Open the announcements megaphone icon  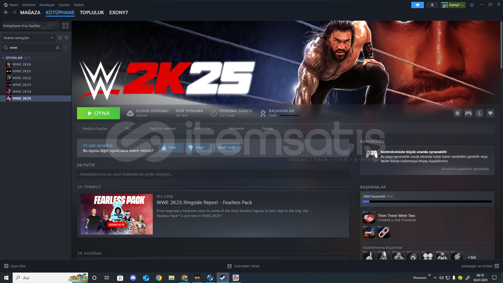click(x=418, y=5)
